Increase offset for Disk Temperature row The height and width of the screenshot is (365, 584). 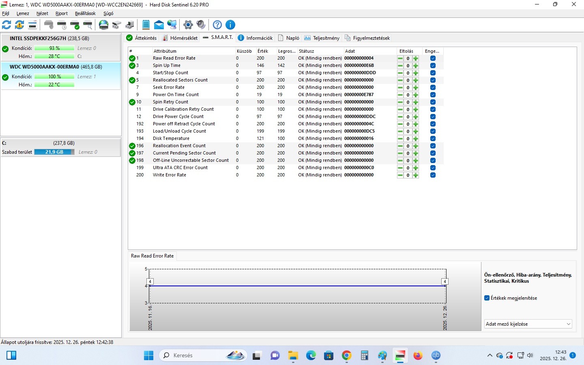[x=416, y=139]
